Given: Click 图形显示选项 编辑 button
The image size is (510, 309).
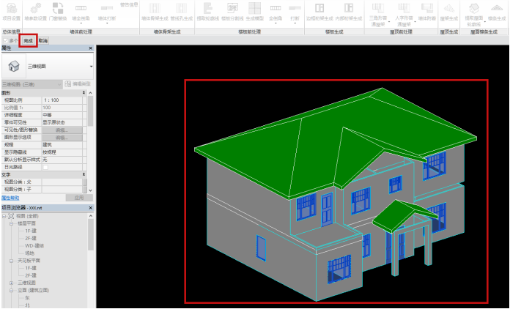Looking at the screenshot, I should pos(62,138).
